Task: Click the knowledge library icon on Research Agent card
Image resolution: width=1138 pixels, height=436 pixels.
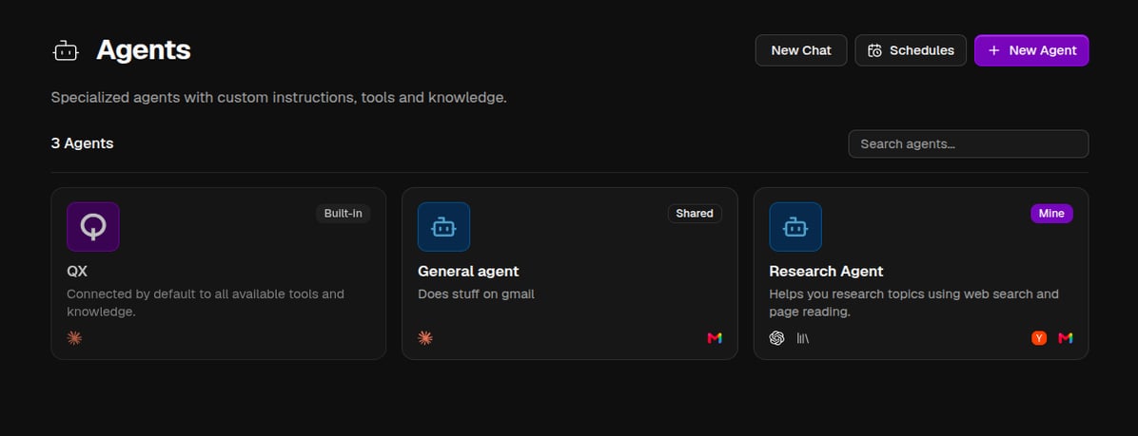Action: click(x=803, y=338)
